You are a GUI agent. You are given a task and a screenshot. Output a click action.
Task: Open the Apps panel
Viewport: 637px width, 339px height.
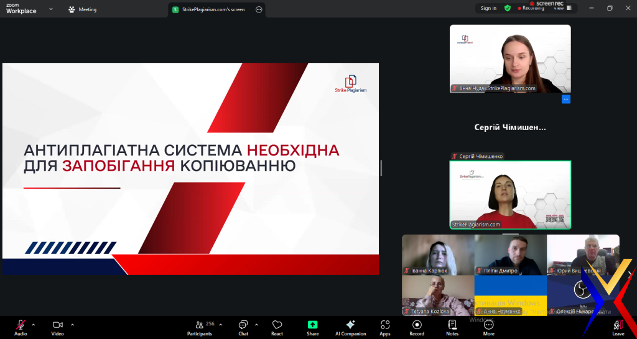(x=385, y=327)
